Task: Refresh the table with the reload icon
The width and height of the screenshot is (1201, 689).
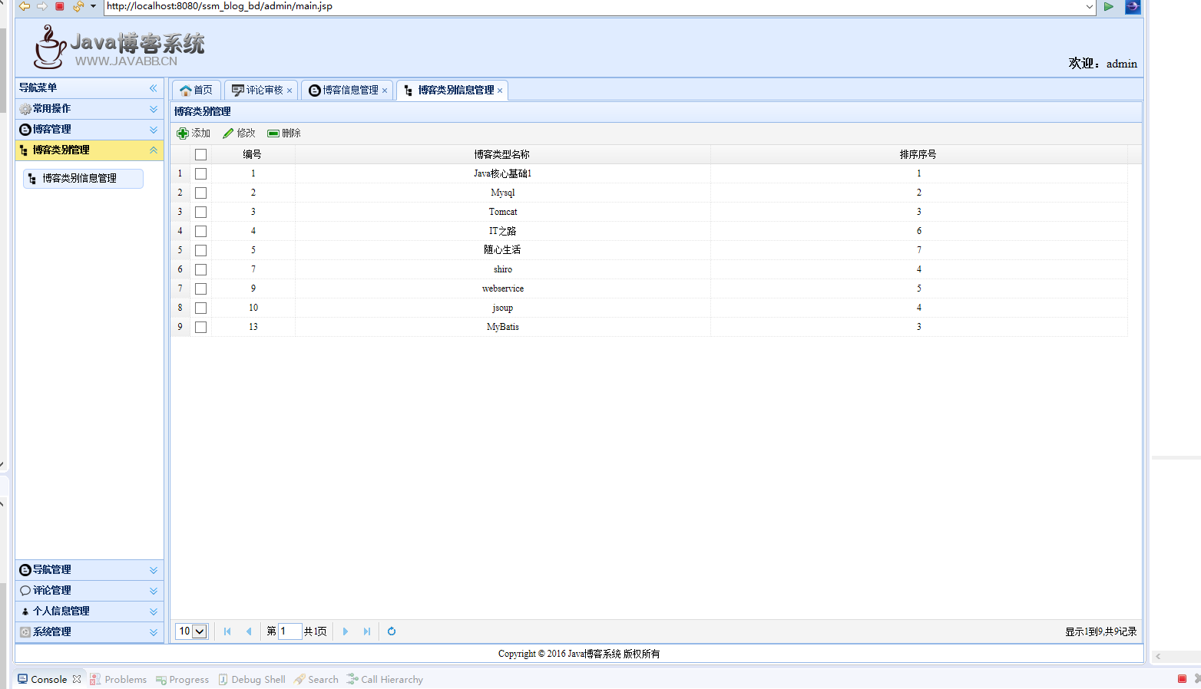Action: [x=392, y=631]
